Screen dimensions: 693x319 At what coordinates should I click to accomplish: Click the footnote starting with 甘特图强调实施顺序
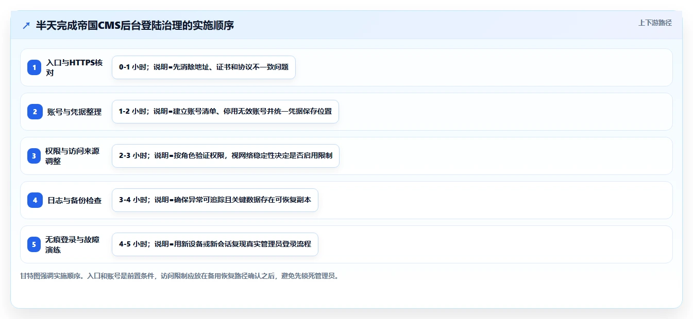179,276
